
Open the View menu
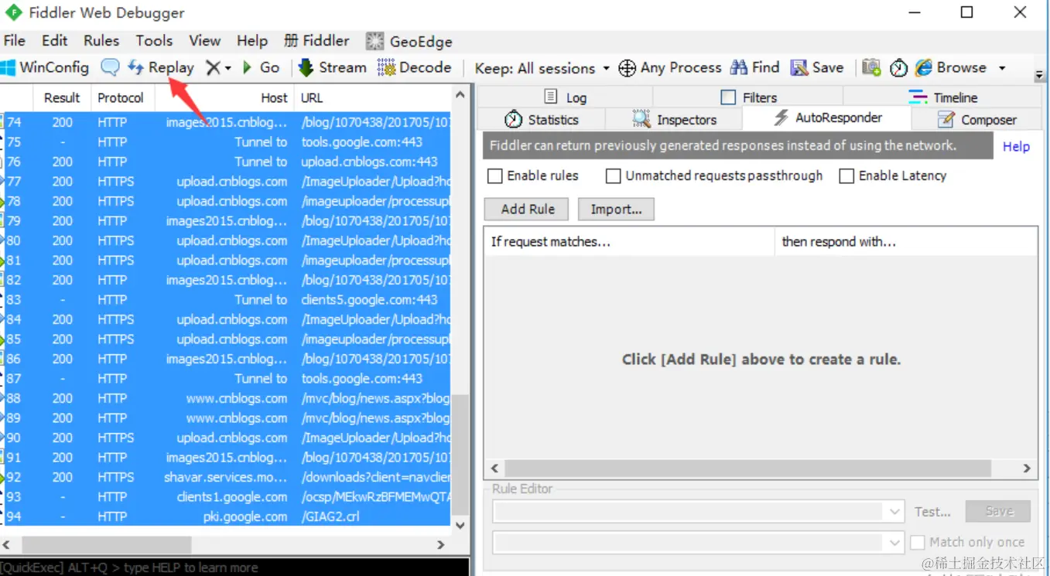click(x=204, y=41)
